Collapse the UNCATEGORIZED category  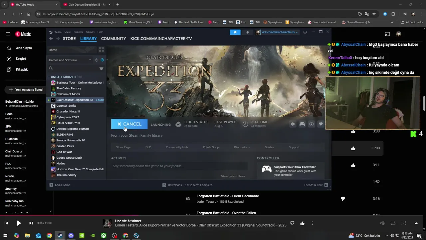(x=65, y=77)
